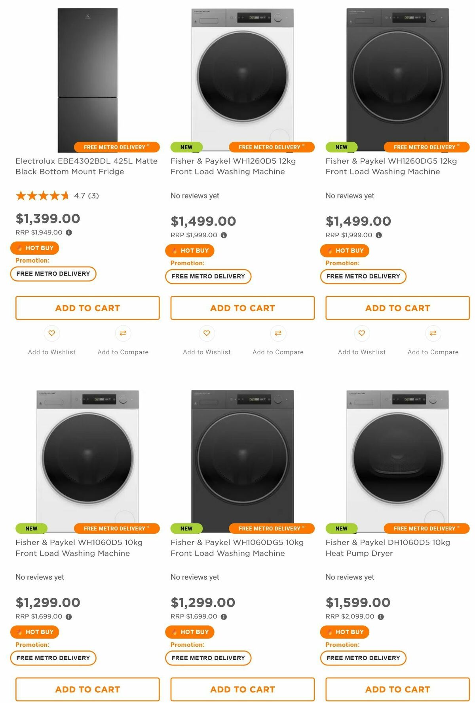475x703 pixels.
Task: Add WH1260D5 12kg washer to cart
Action: (243, 308)
